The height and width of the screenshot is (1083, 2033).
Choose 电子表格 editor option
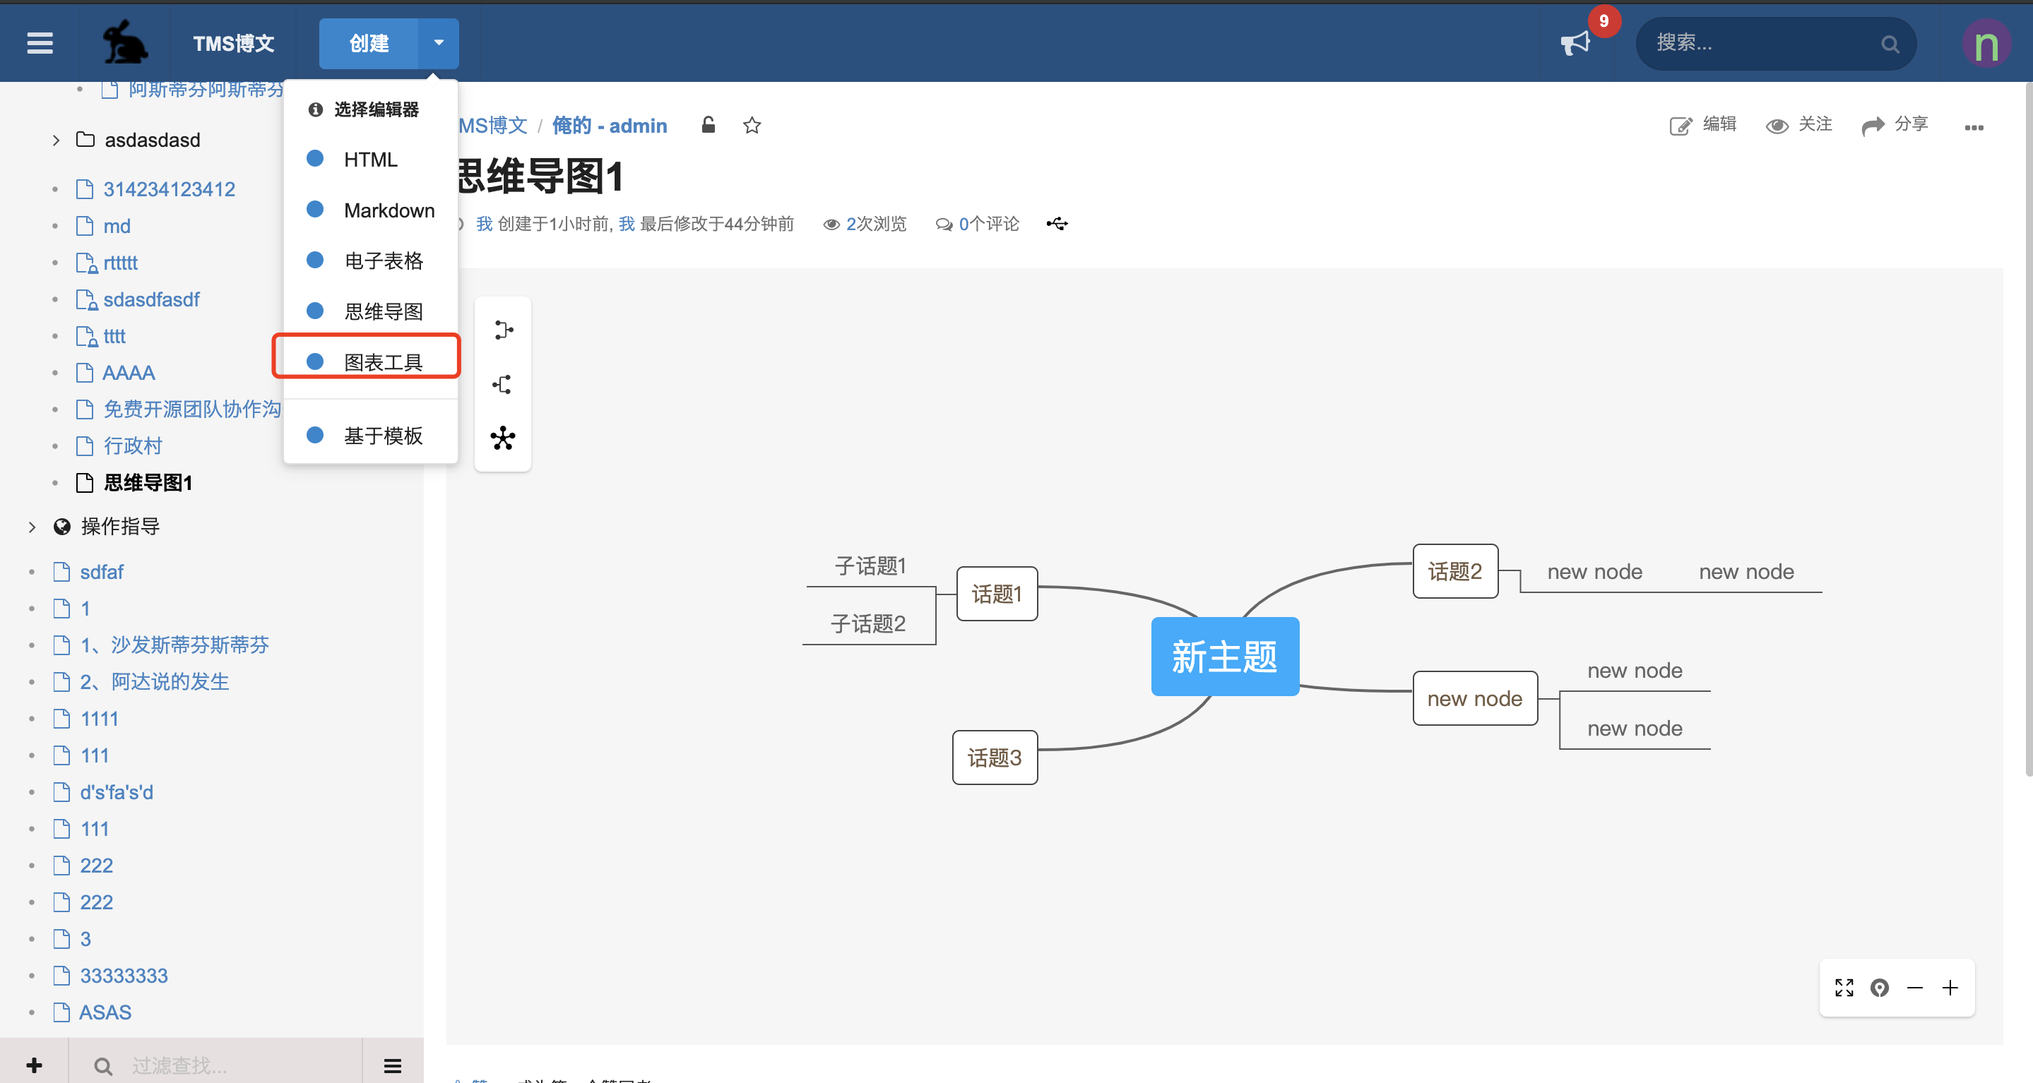371,261
